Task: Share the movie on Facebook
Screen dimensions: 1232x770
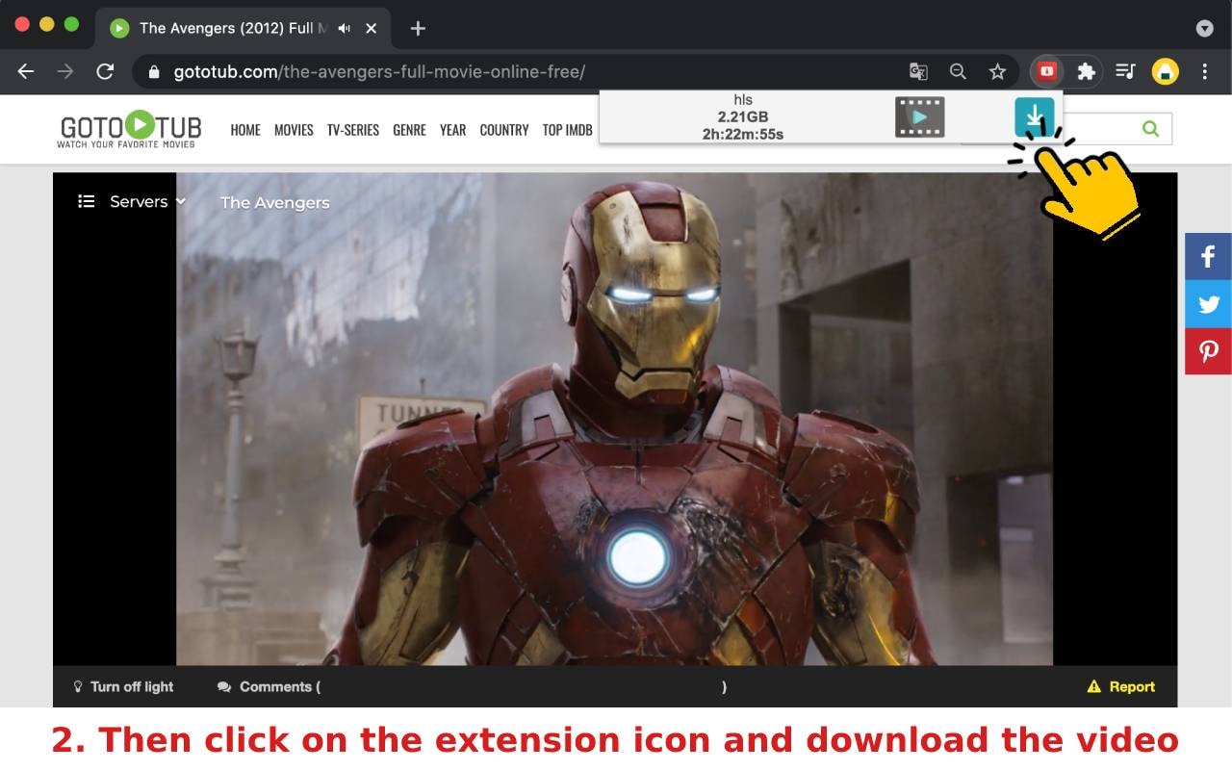Action: [1208, 257]
